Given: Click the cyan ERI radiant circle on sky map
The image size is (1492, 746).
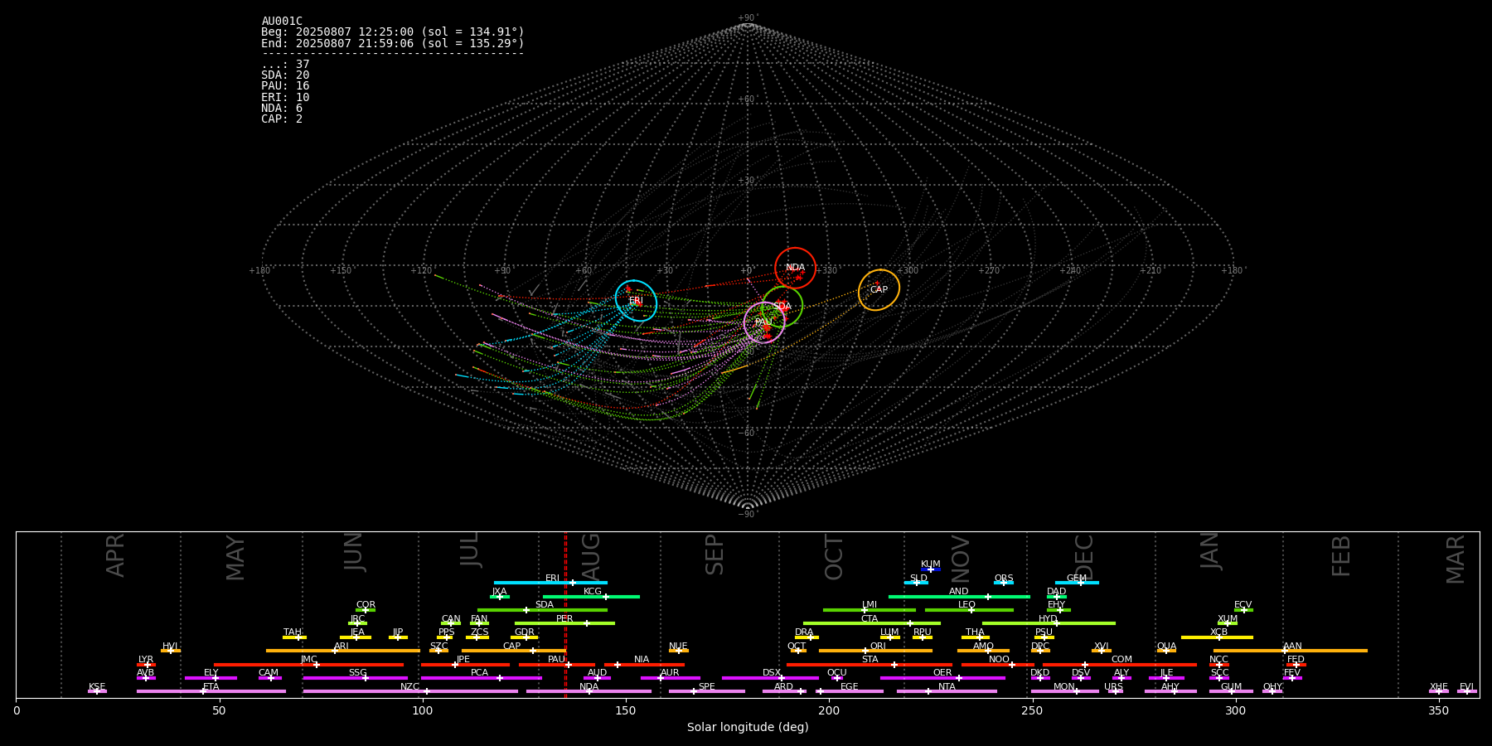Looking at the screenshot, I should (636, 301).
